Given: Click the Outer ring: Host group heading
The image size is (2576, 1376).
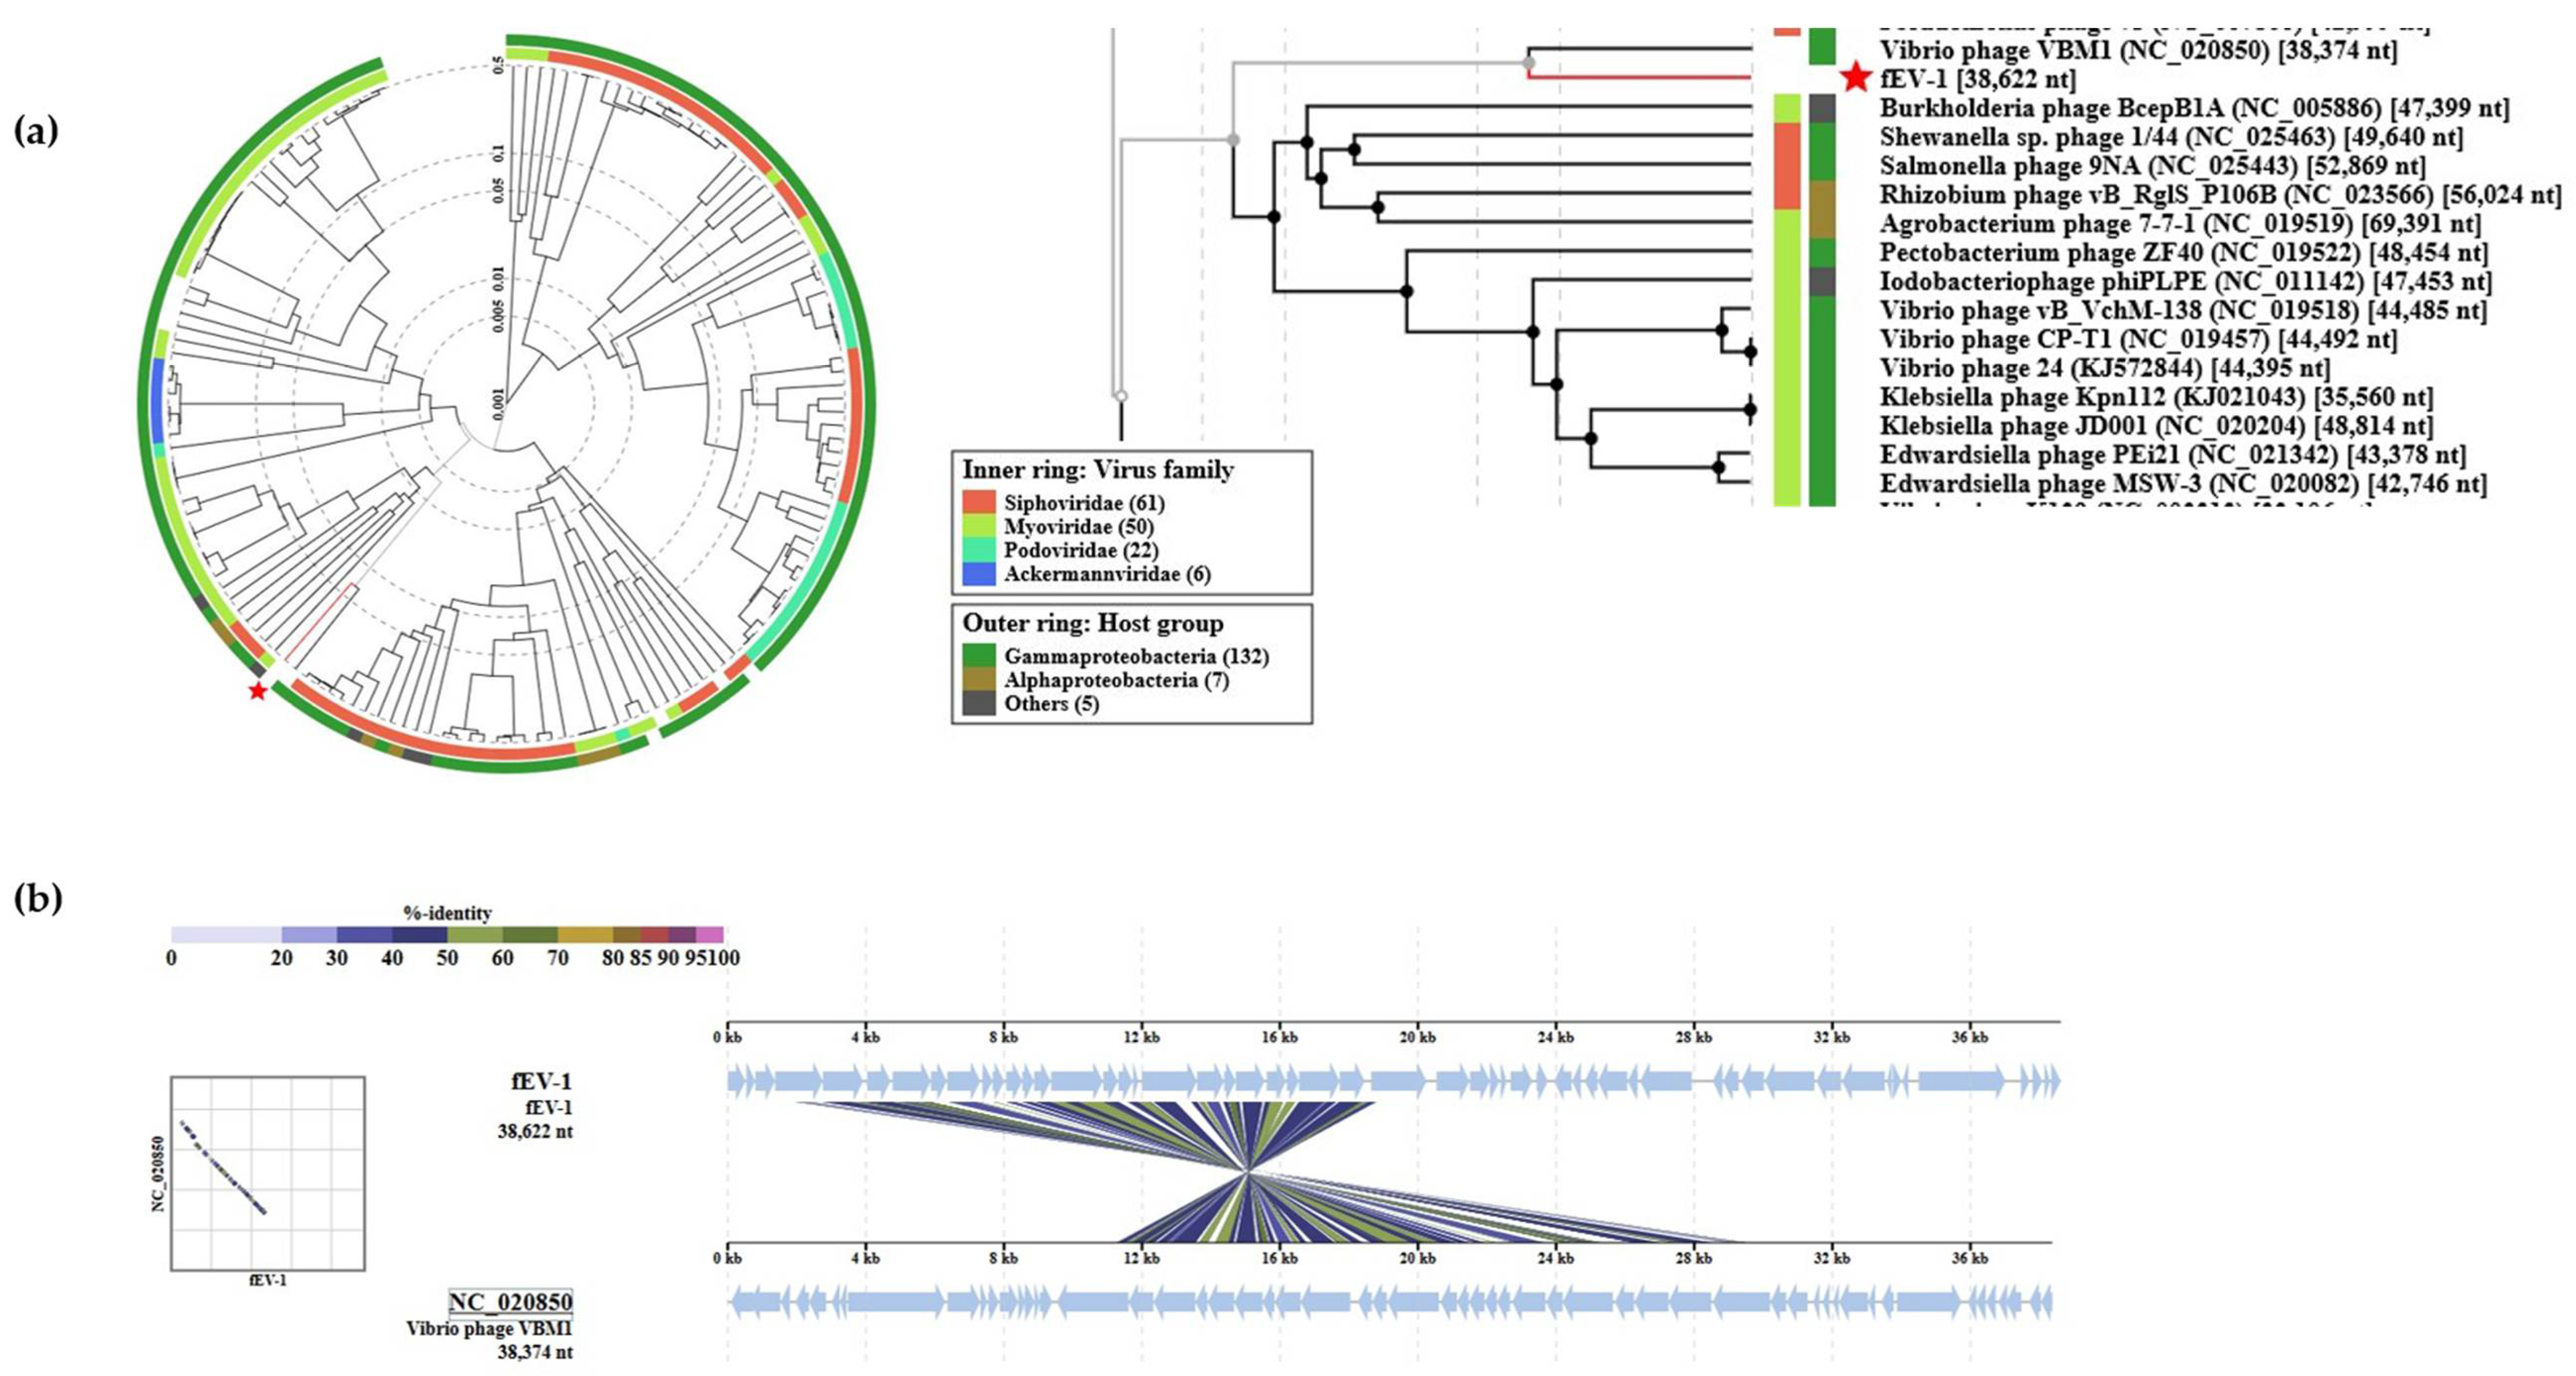Looking at the screenshot, I should [1093, 623].
